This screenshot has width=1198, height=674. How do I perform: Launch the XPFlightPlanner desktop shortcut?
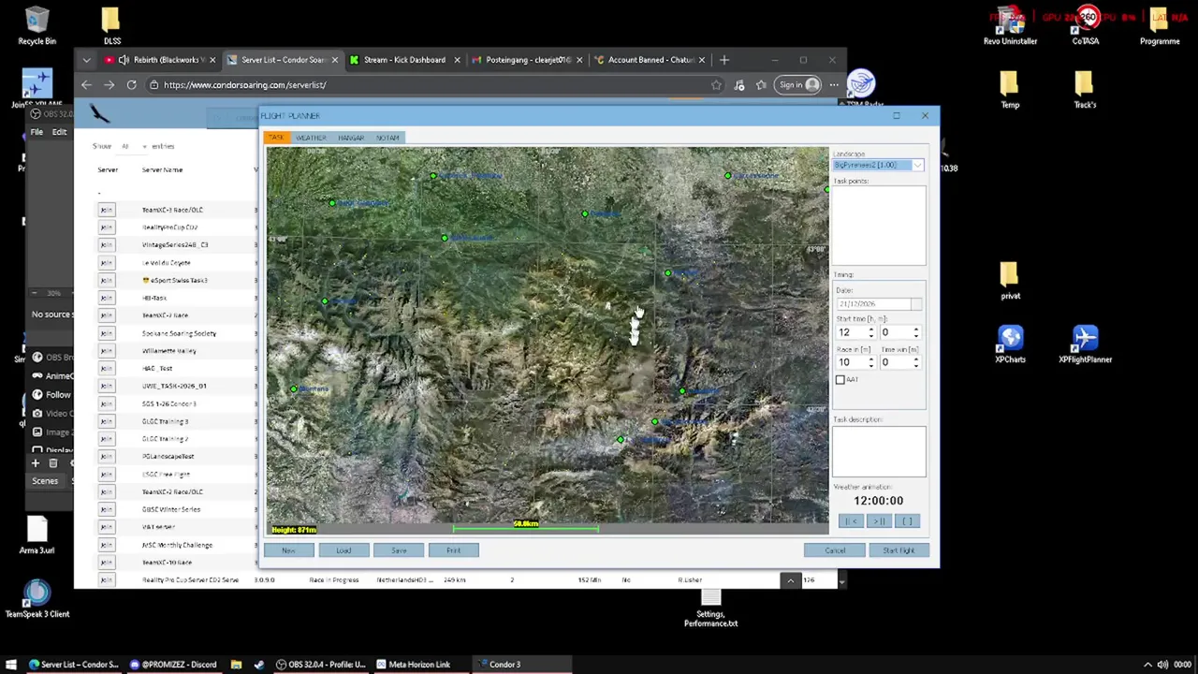click(1085, 344)
